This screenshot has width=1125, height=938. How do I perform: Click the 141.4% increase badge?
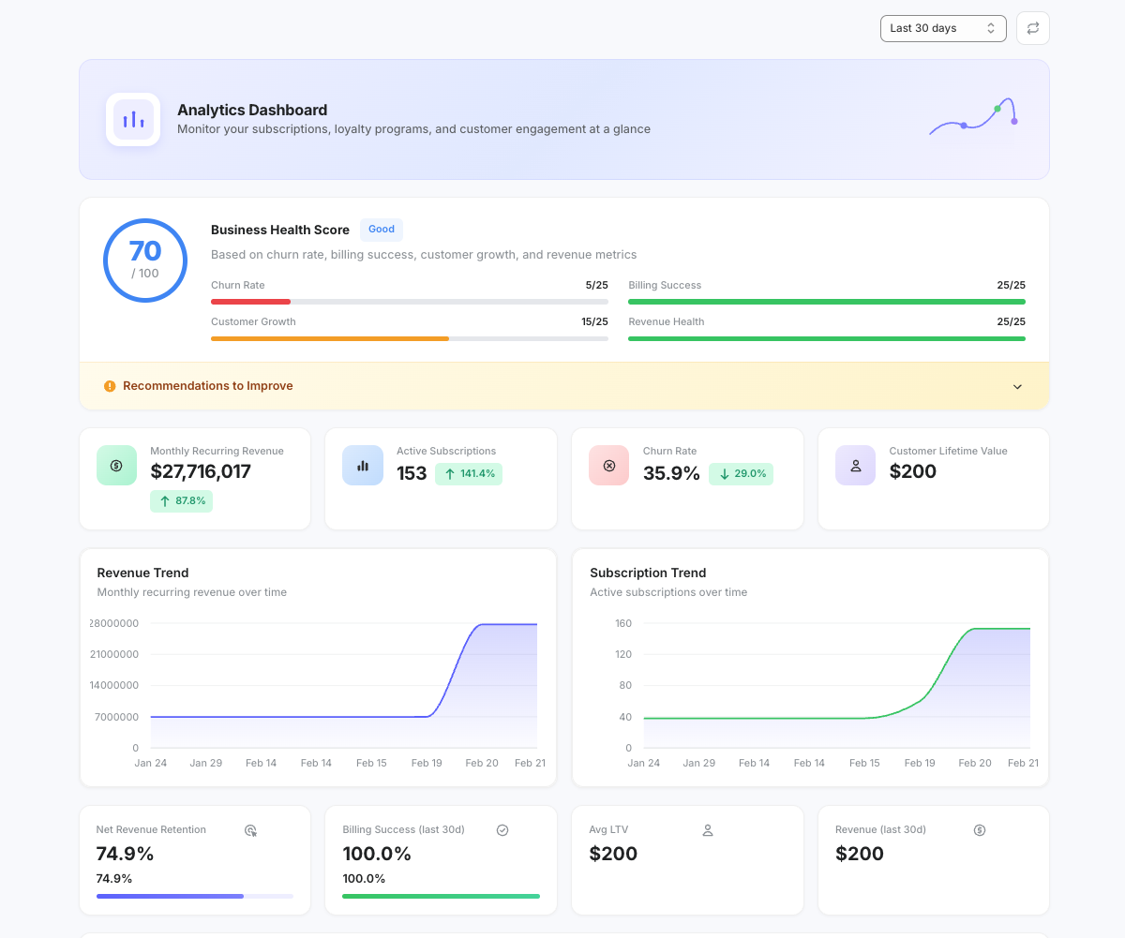(x=469, y=474)
